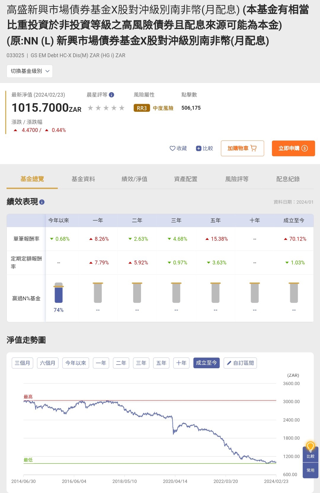Image resolution: width=320 pixels, height=493 pixels.
Task: Click the NAV value 1015.7000
Action: pyautogui.click(x=40, y=108)
